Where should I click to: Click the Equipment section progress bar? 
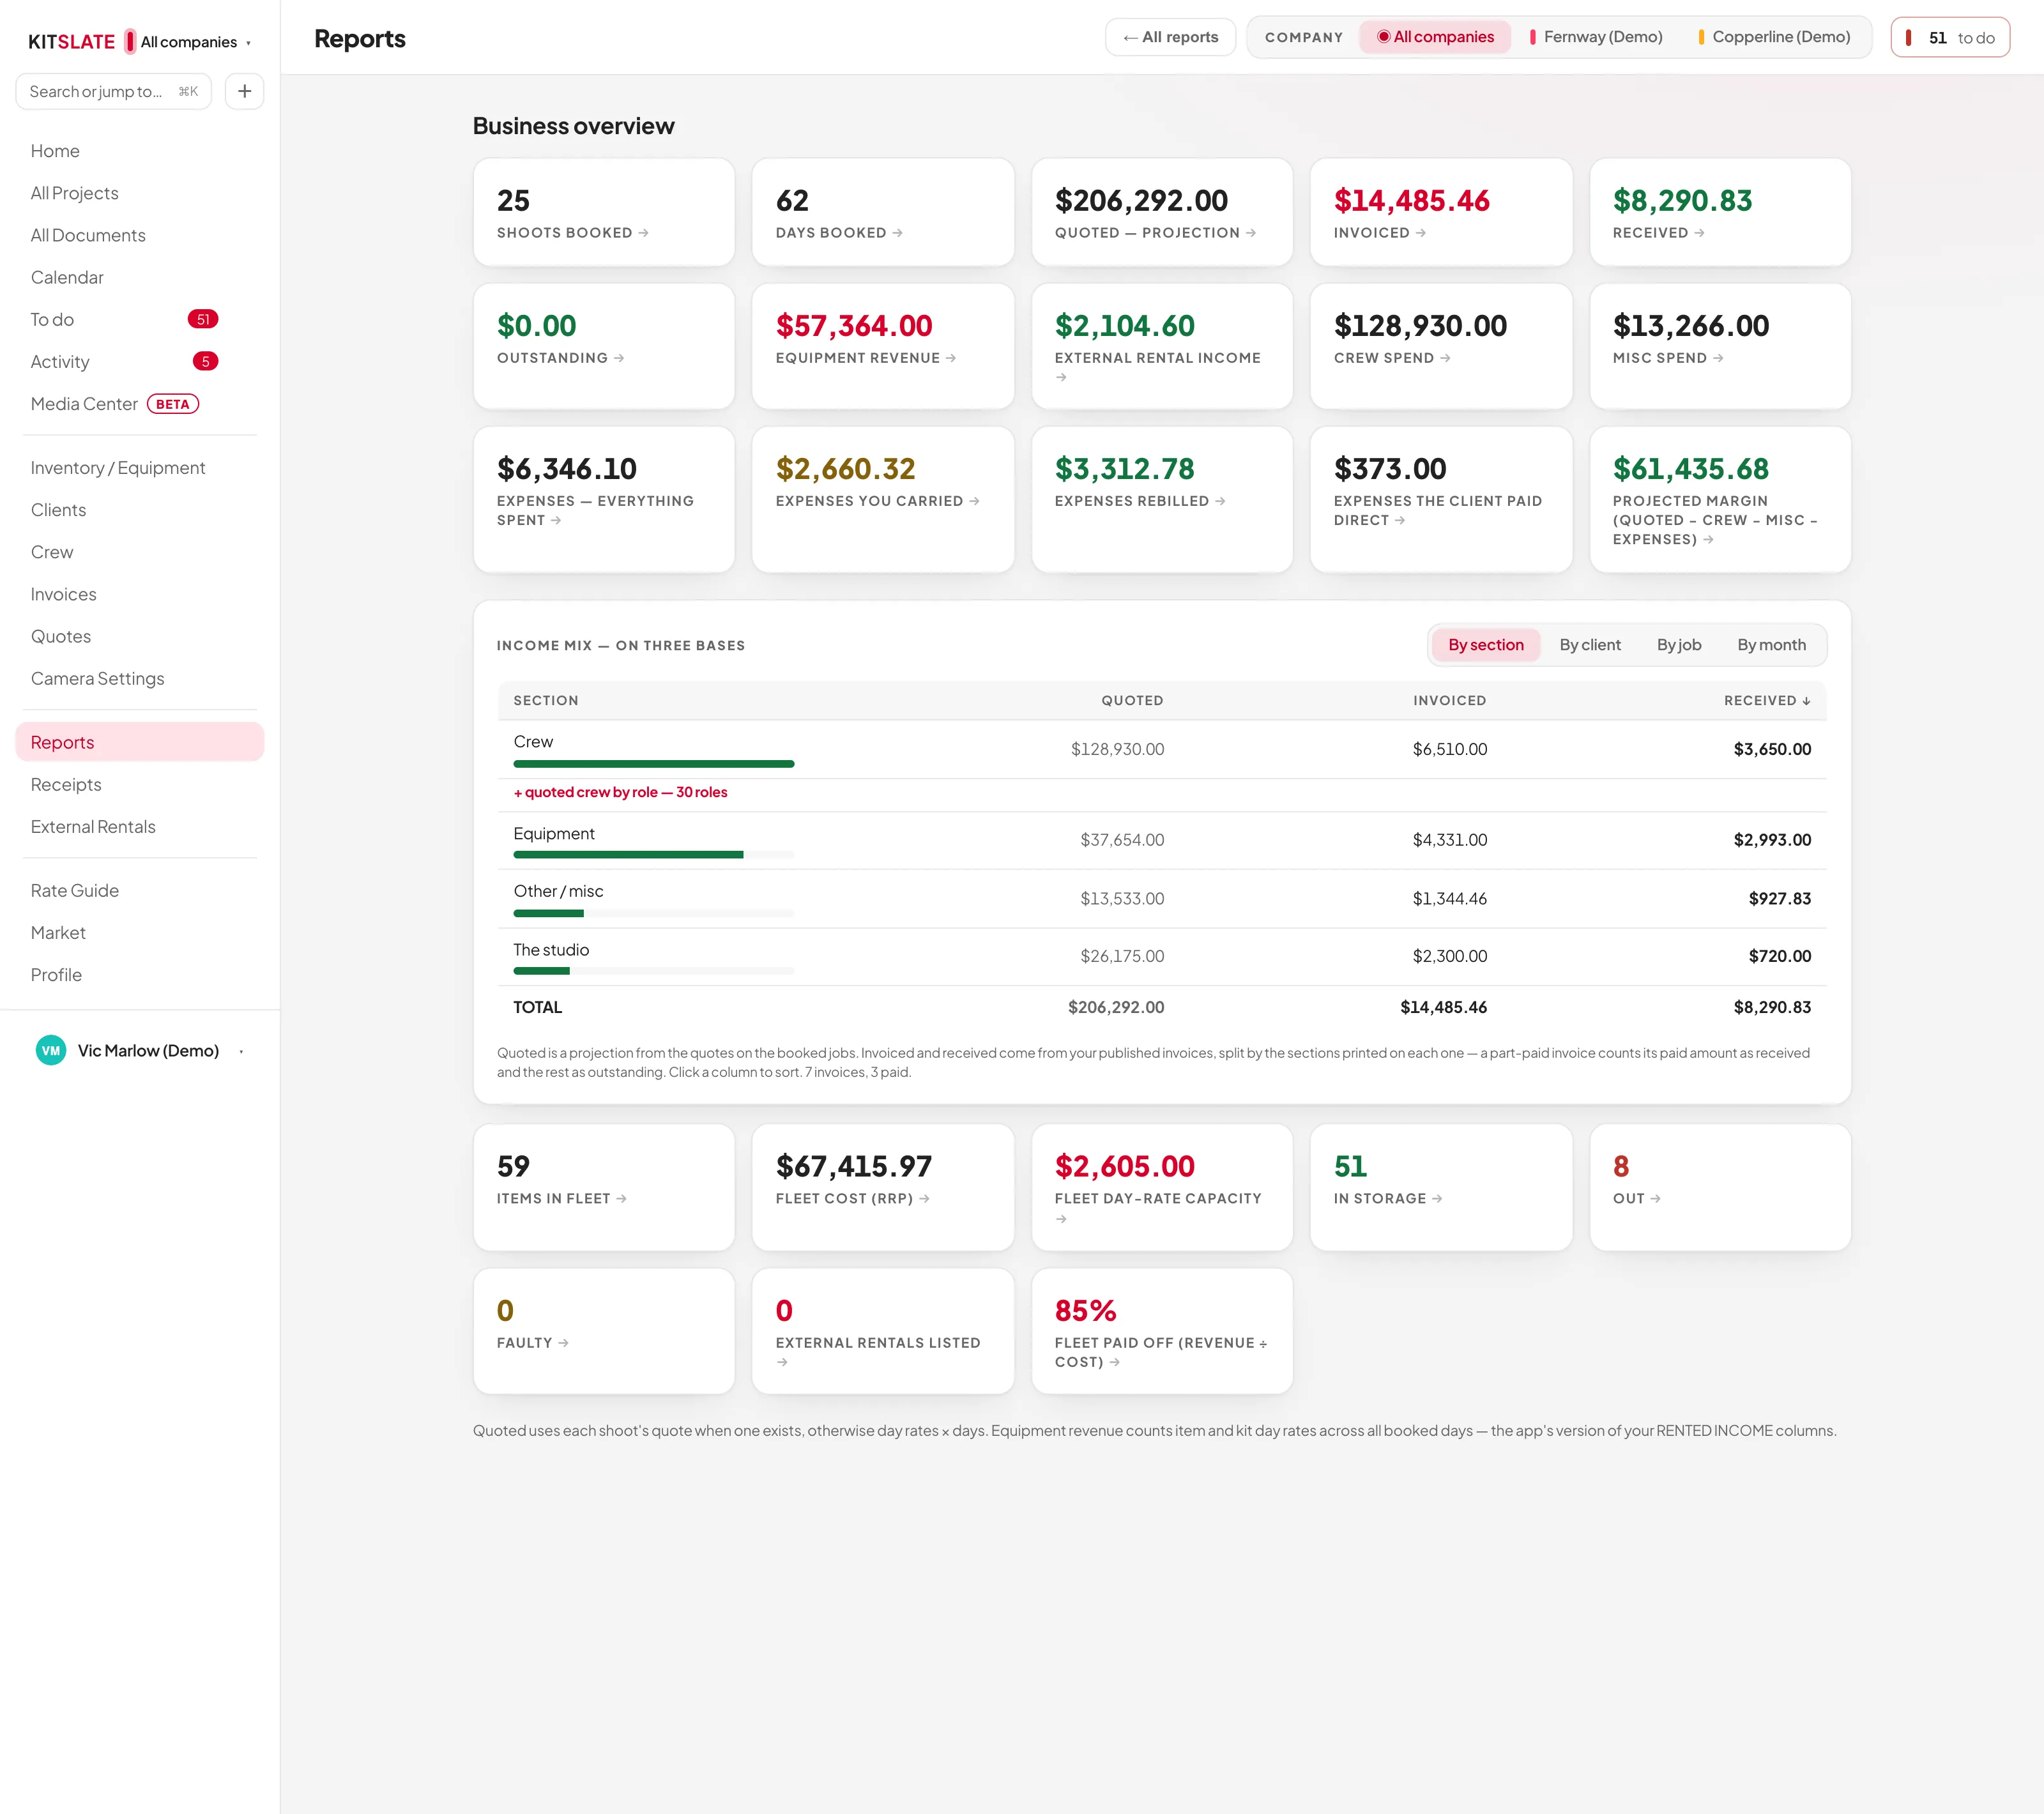(654, 855)
